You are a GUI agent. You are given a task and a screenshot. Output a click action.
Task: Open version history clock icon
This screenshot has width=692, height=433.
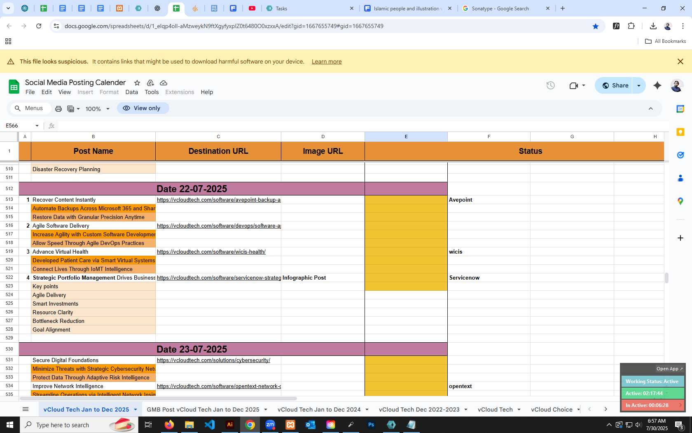(x=551, y=85)
